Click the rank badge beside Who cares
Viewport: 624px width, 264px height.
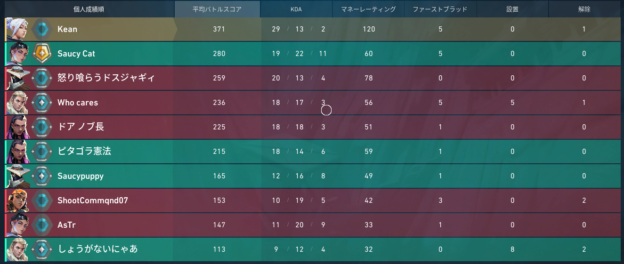(42, 103)
